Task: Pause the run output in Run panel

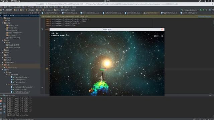Action: click(1, 104)
